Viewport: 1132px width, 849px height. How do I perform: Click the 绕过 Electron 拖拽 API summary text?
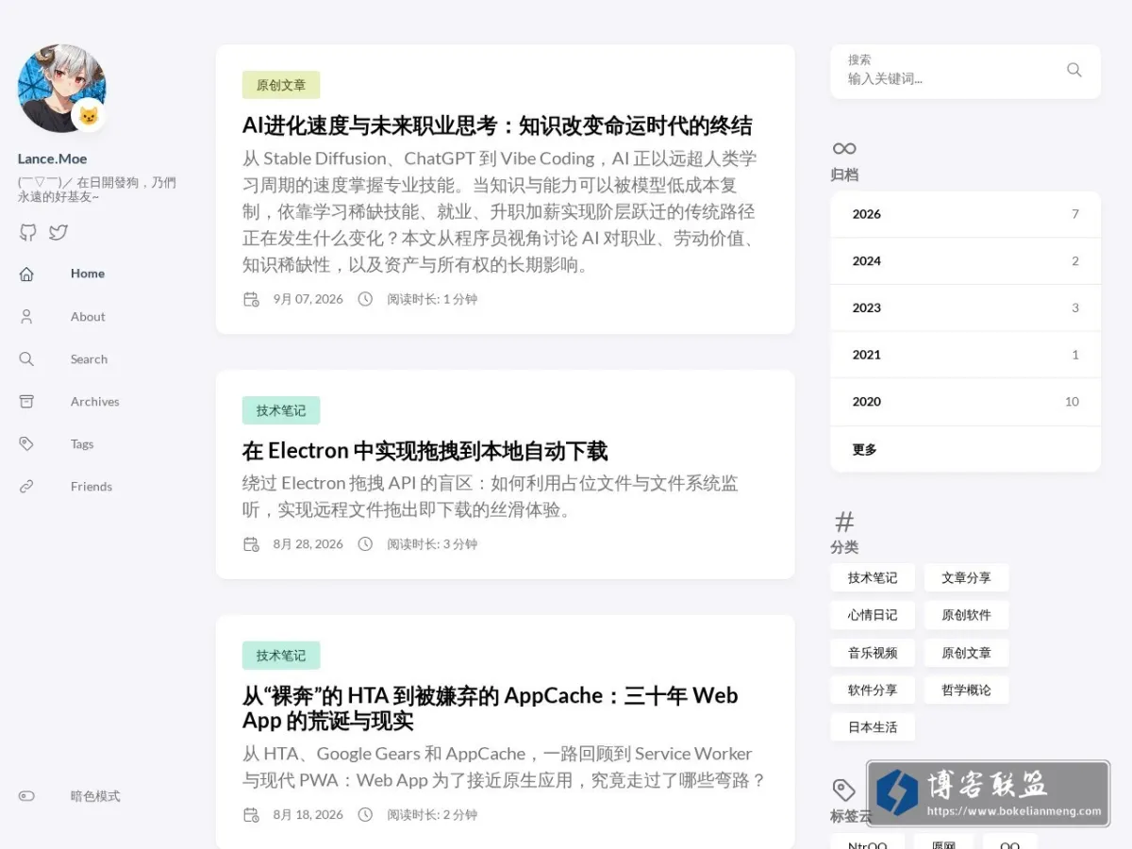[491, 497]
